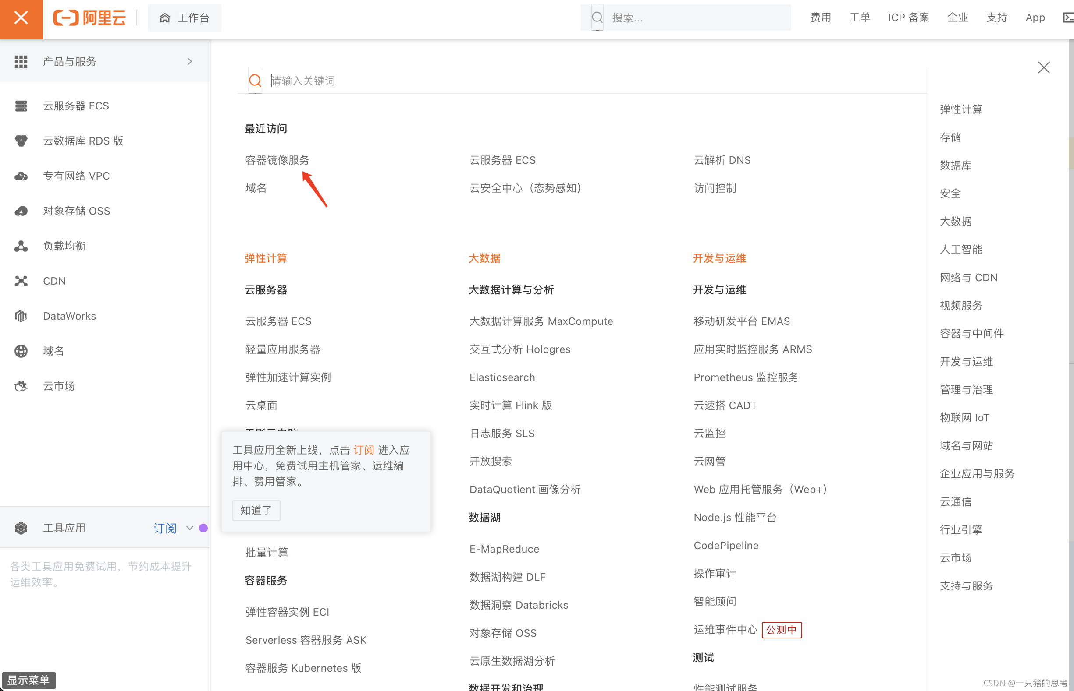Viewport: 1074px width, 691px height.
Task: Click the blue 订阅 link beside 工具应用
Action: pyautogui.click(x=165, y=528)
